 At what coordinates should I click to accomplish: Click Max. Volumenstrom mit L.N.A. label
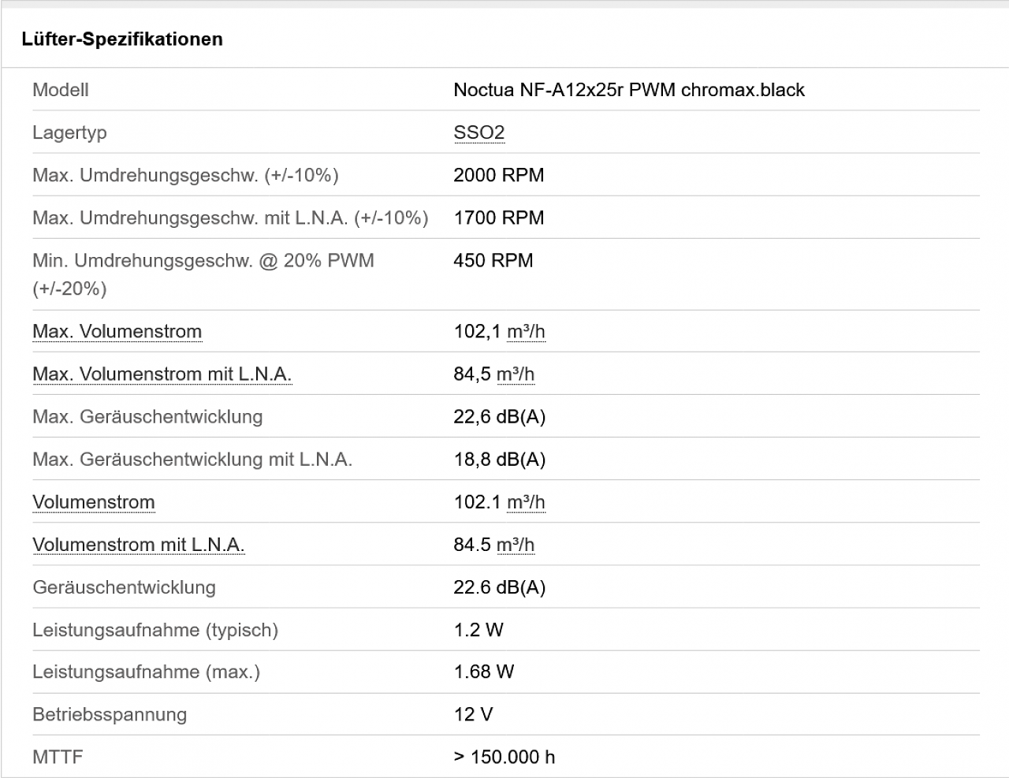point(162,374)
